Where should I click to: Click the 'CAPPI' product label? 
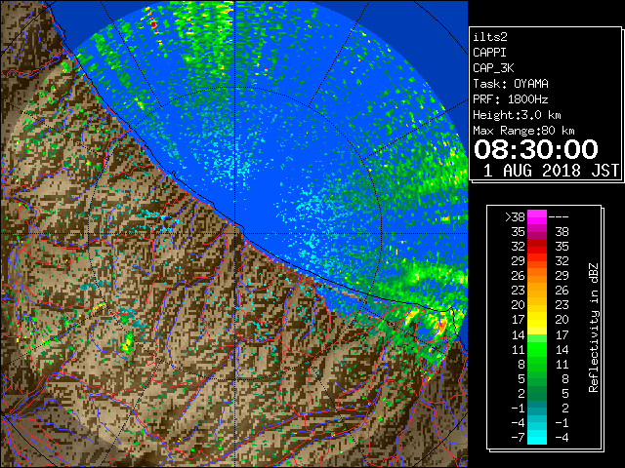489,53
